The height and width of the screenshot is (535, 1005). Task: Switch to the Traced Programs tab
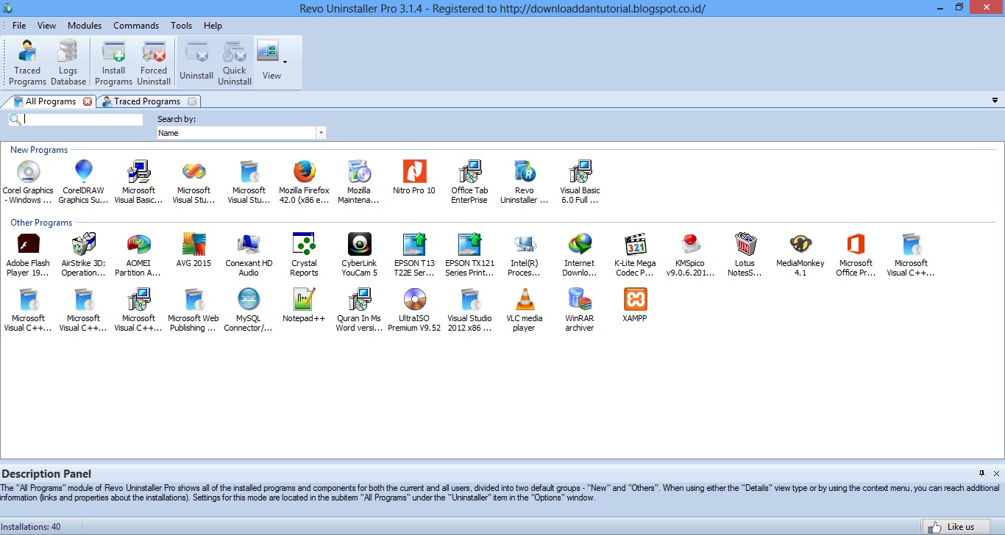tap(147, 101)
